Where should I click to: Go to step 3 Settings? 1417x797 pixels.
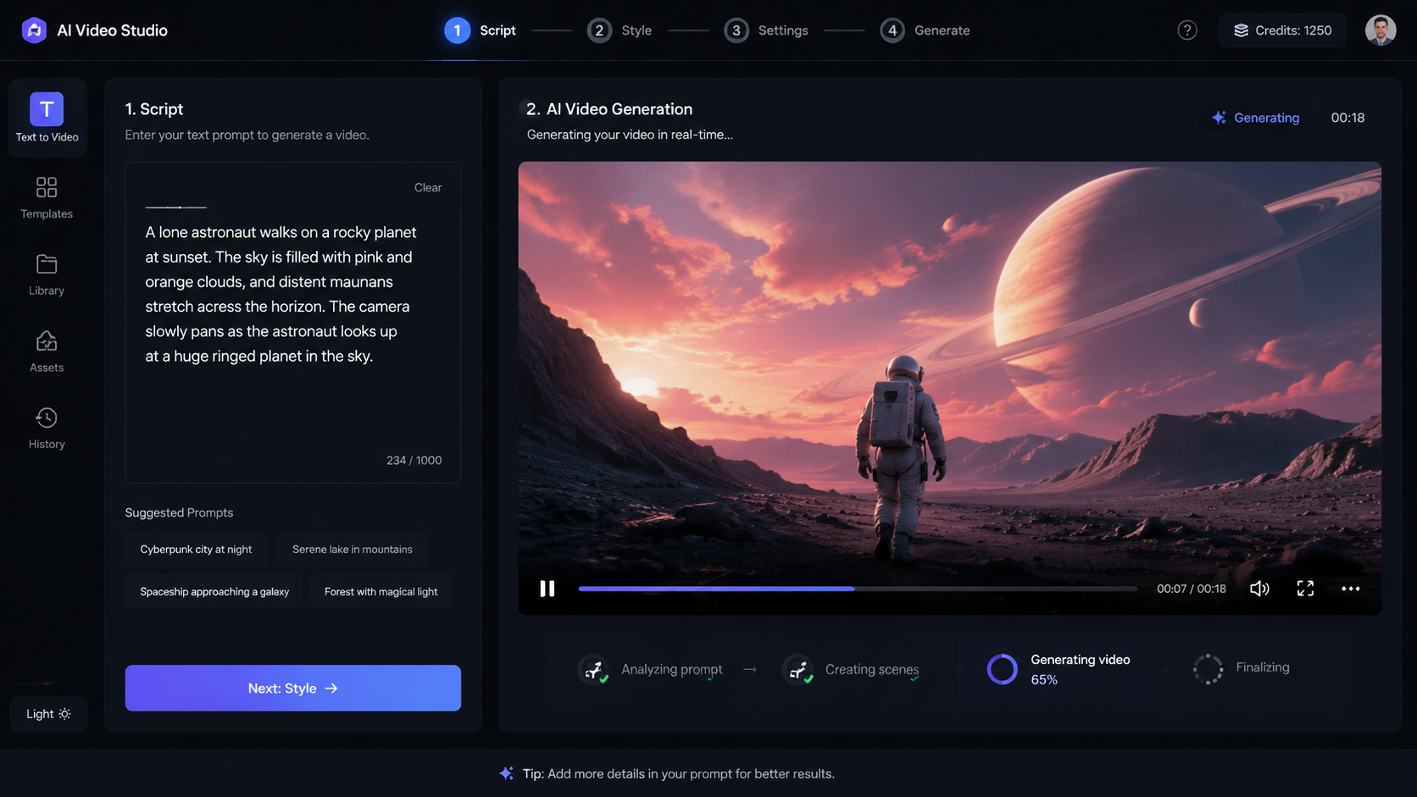coord(766,30)
